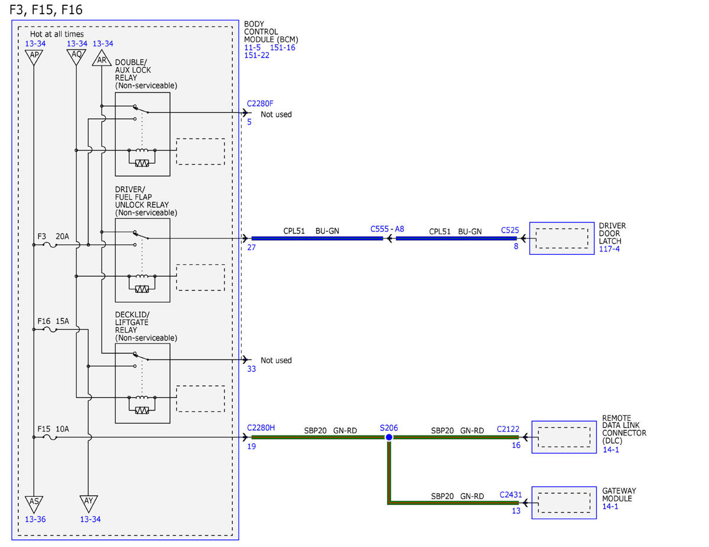Image resolution: width=709 pixels, height=547 pixels.
Task: Click the "DRIVER DOOR LATCH" label
Action: click(x=612, y=234)
